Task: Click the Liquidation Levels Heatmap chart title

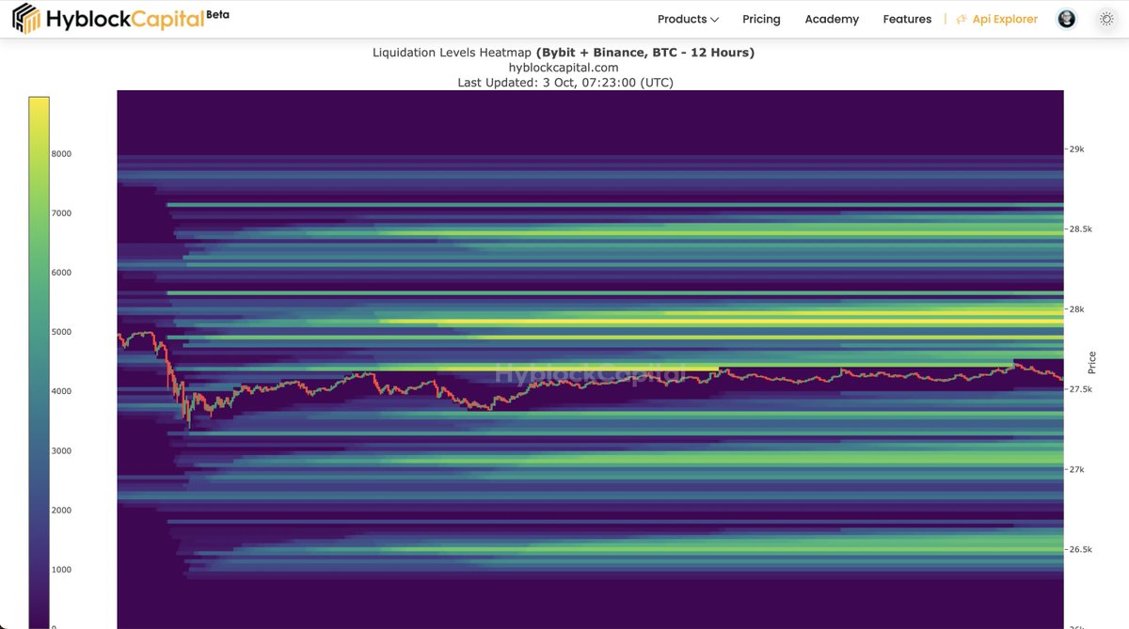Action: click(564, 53)
